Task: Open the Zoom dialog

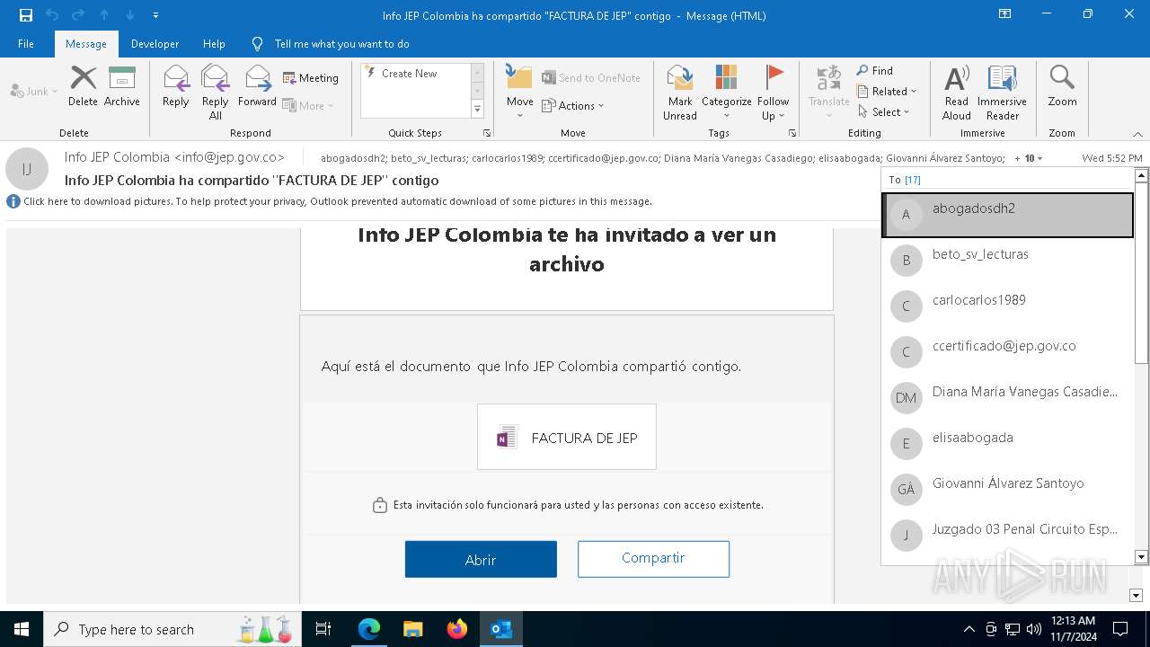Action: pos(1062,87)
